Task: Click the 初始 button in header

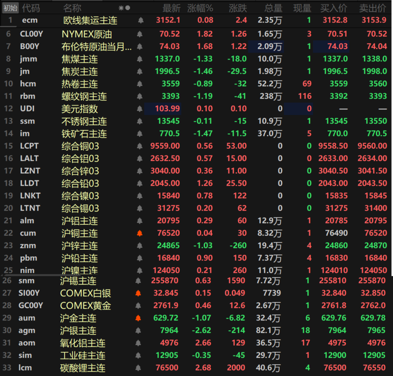Action: point(10,8)
